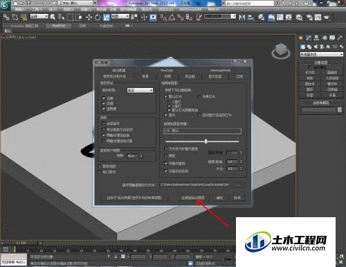This screenshot has width=346, height=267.
Task: Click the Align tool in main toolbar
Action: pyautogui.click(x=251, y=17)
